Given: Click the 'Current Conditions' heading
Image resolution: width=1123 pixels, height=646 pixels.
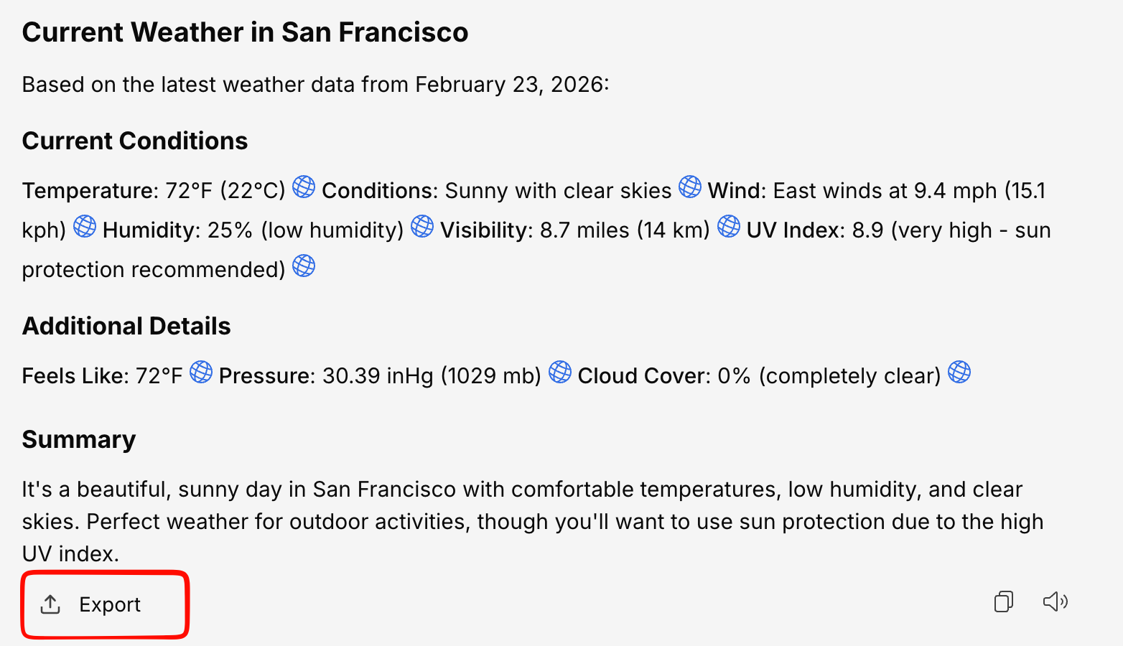Looking at the screenshot, I should (135, 141).
